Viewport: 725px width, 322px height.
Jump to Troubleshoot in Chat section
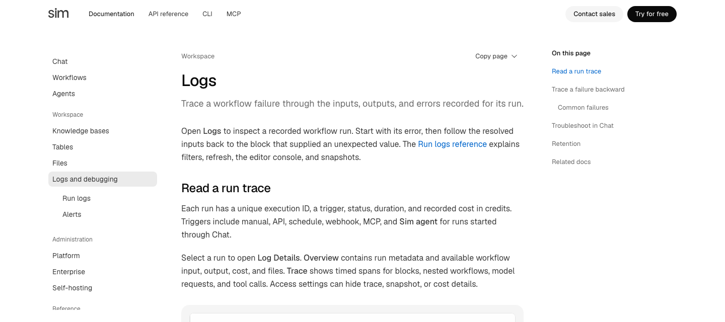pyautogui.click(x=583, y=126)
